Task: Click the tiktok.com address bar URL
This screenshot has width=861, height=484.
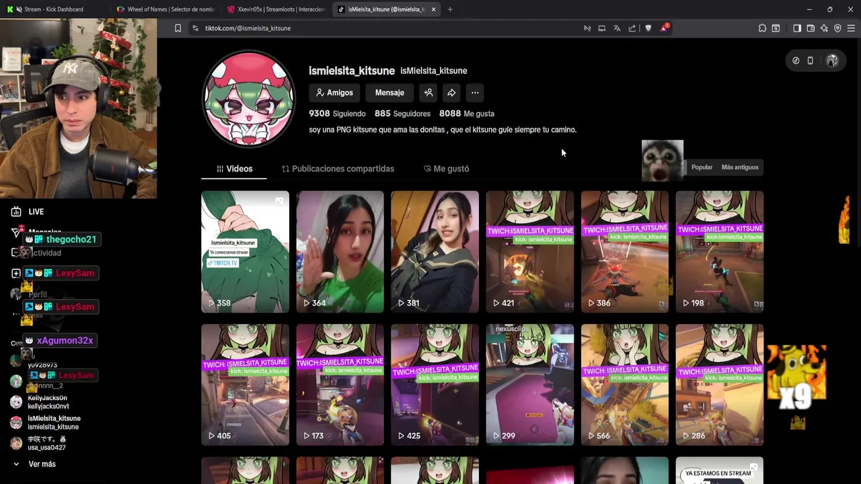Action: 248,28
